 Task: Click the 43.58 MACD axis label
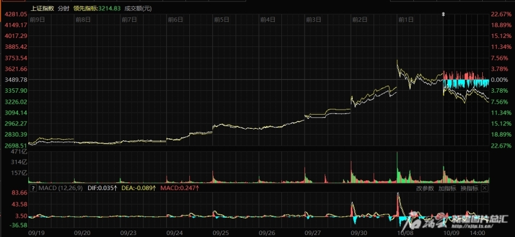pos(20,204)
